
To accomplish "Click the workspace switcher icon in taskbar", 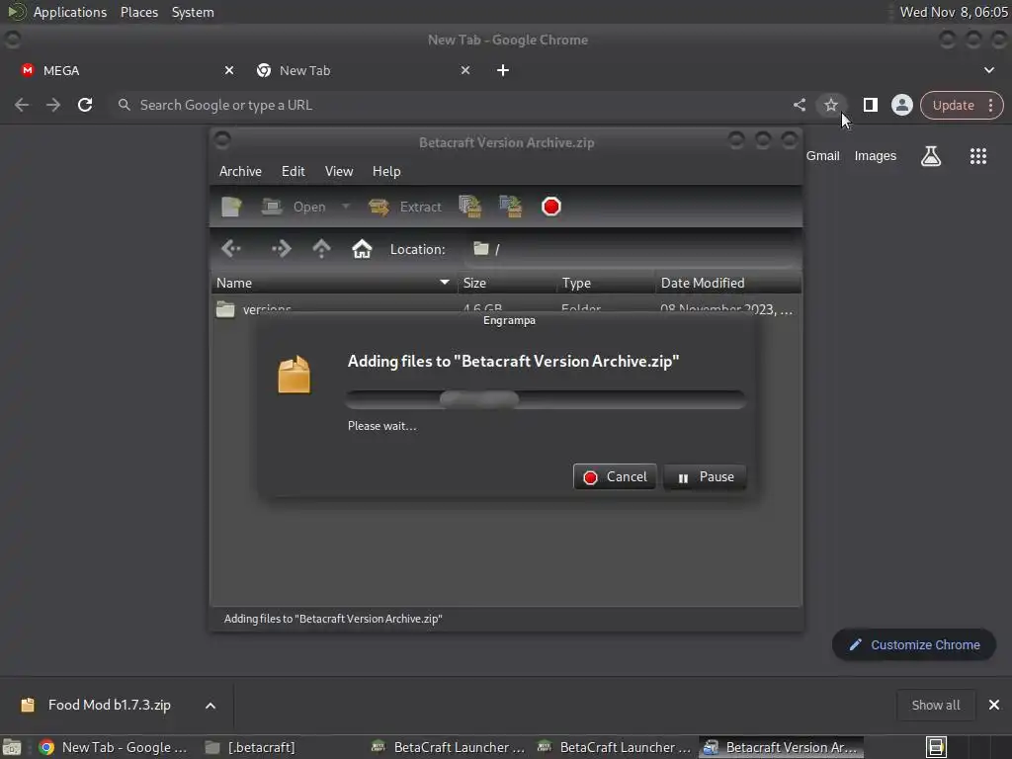I will (936, 747).
